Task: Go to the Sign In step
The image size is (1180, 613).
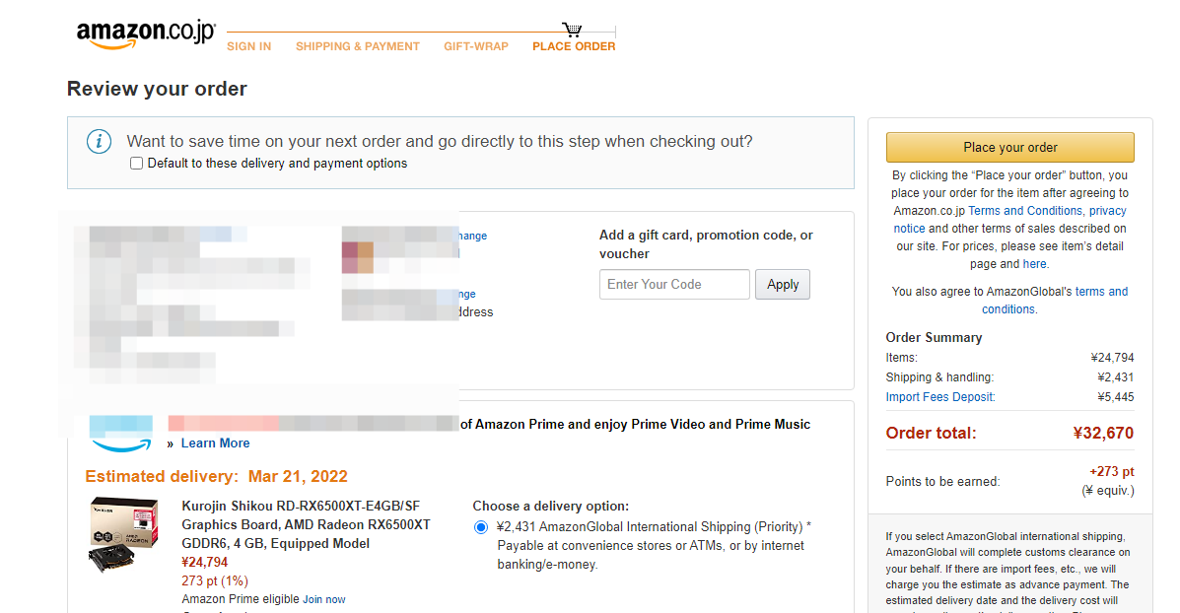Action: click(x=248, y=46)
